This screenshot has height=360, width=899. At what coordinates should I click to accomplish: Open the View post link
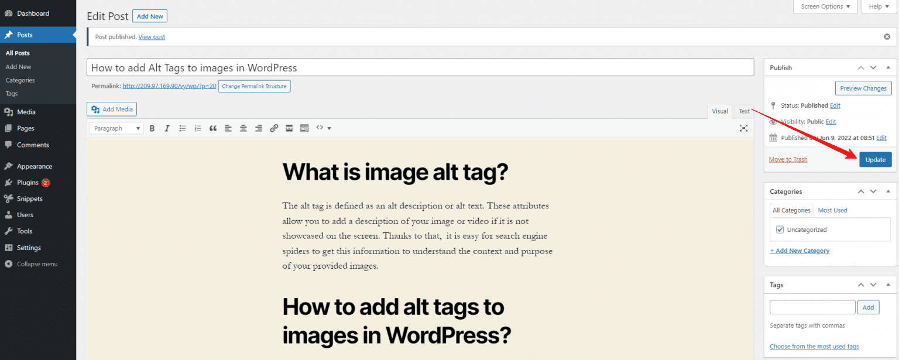coord(152,36)
